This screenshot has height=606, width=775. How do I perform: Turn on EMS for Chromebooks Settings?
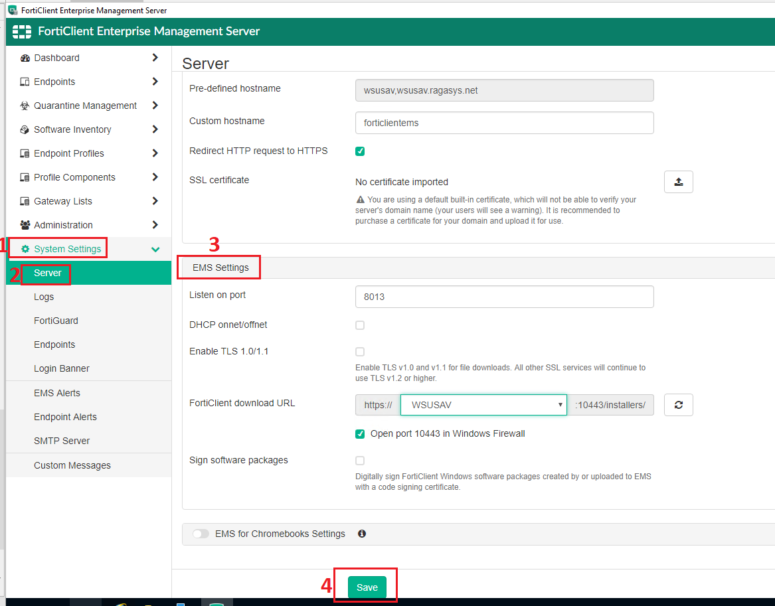coord(201,534)
